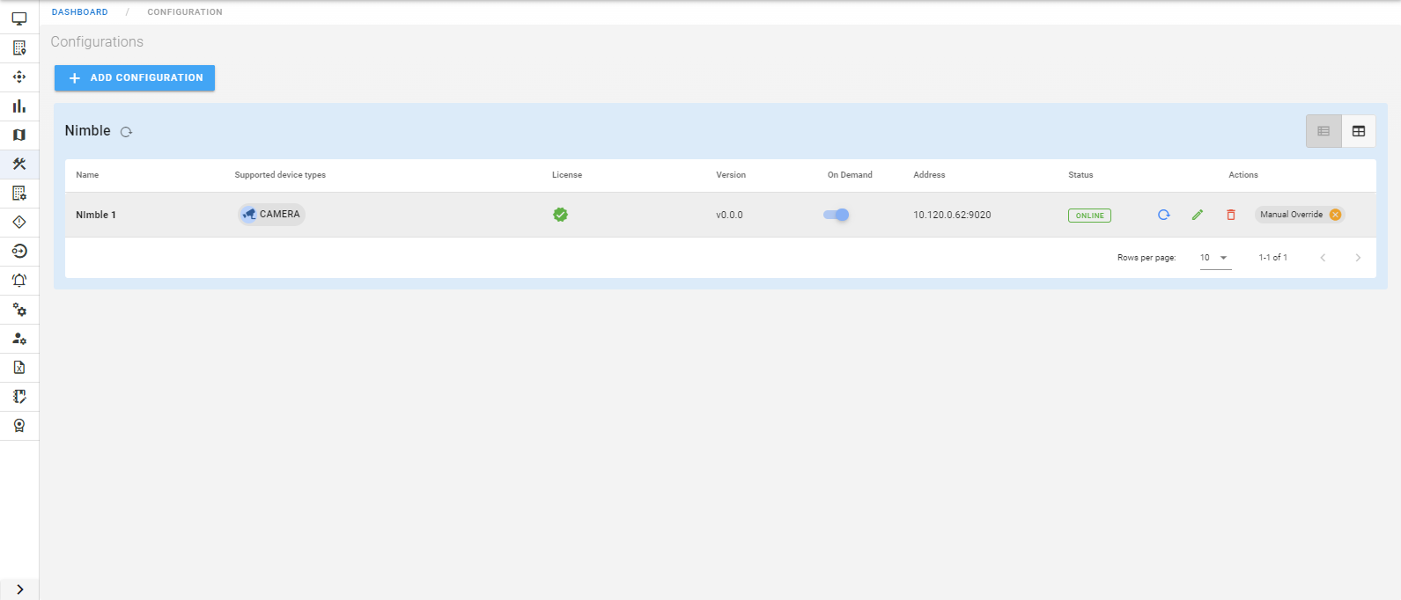Toggle On Demand switch for Nimble 1
Screen dimensions: 1401x600
[x=836, y=215]
